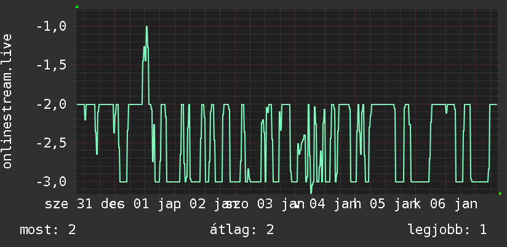
Task: Click the 'sze 31' date label
Action: [68, 205]
